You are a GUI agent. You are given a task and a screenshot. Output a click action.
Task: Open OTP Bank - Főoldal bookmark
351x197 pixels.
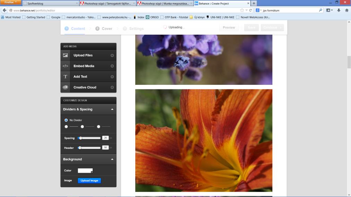174,17
